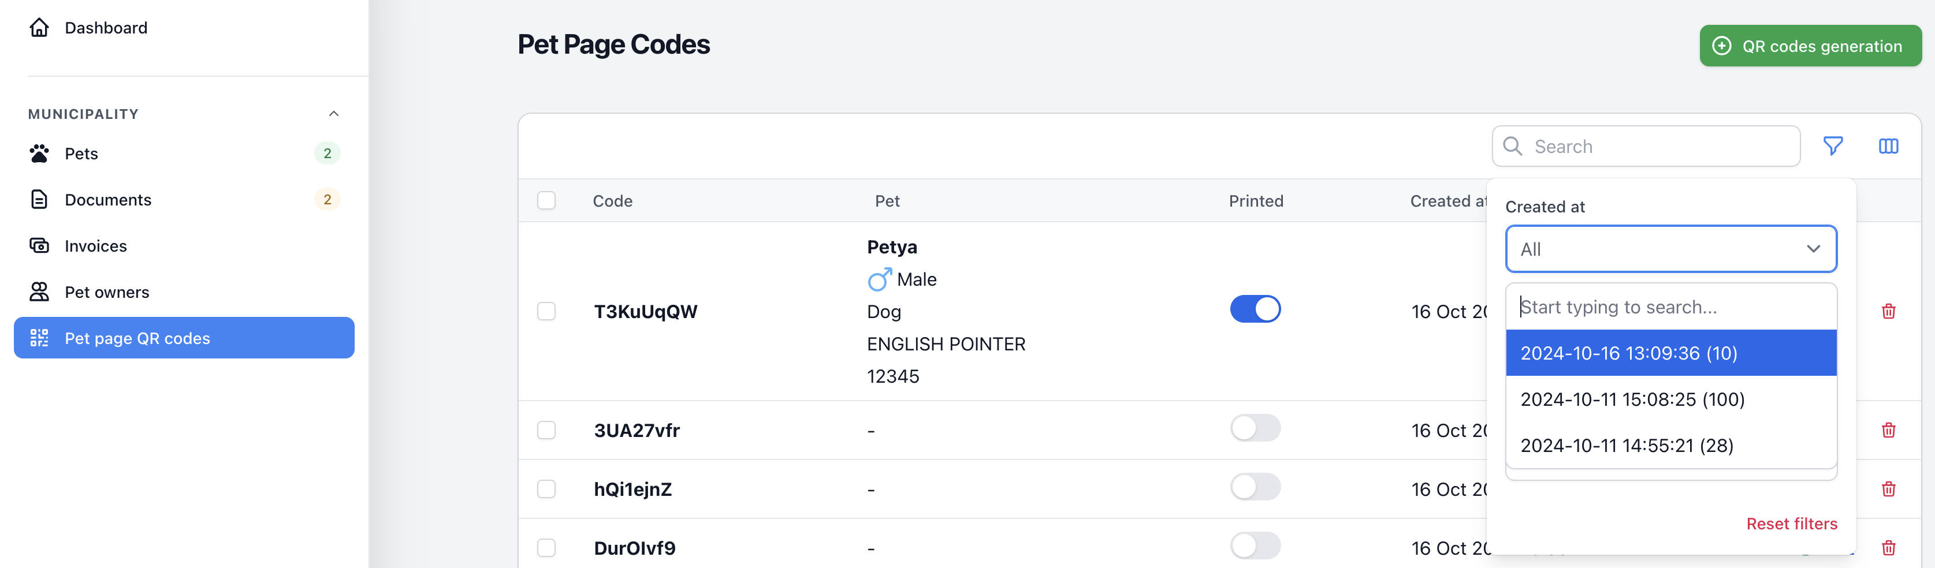The height and width of the screenshot is (568, 1935).
Task: Tick the checkbox for the hQi1ejnZ row
Action: (546, 488)
